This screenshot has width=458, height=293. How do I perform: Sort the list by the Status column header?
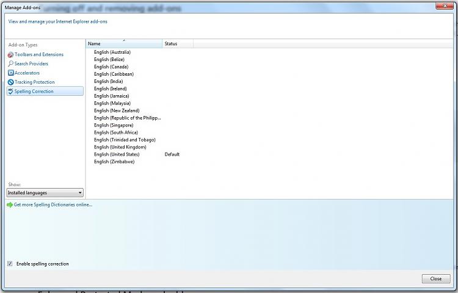point(178,43)
